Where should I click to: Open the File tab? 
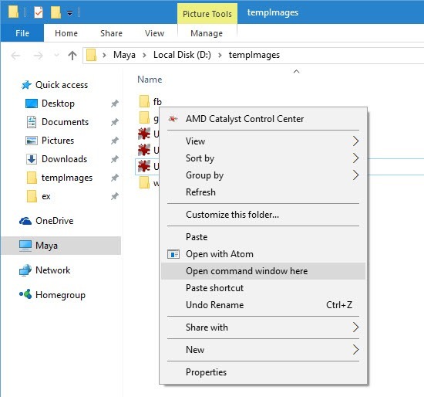click(x=22, y=33)
